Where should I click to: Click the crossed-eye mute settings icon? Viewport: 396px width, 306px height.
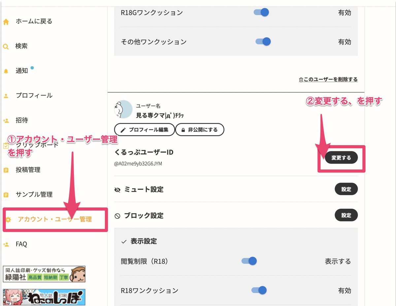pos(117,190)
